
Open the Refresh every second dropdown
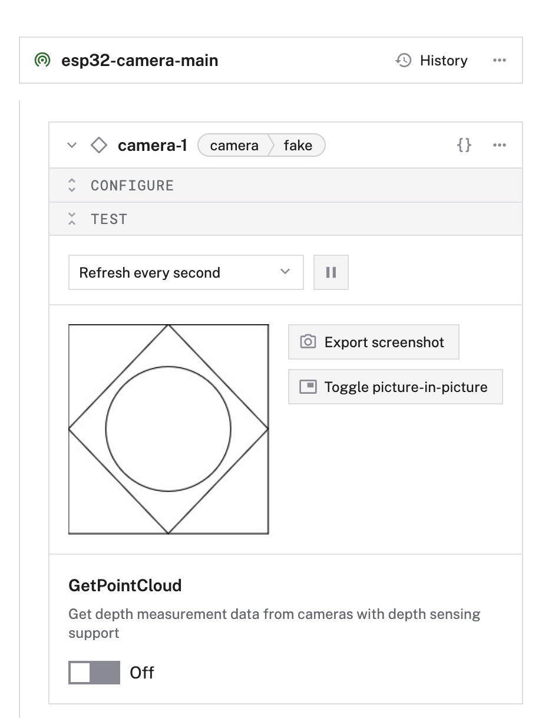(186, 272)
